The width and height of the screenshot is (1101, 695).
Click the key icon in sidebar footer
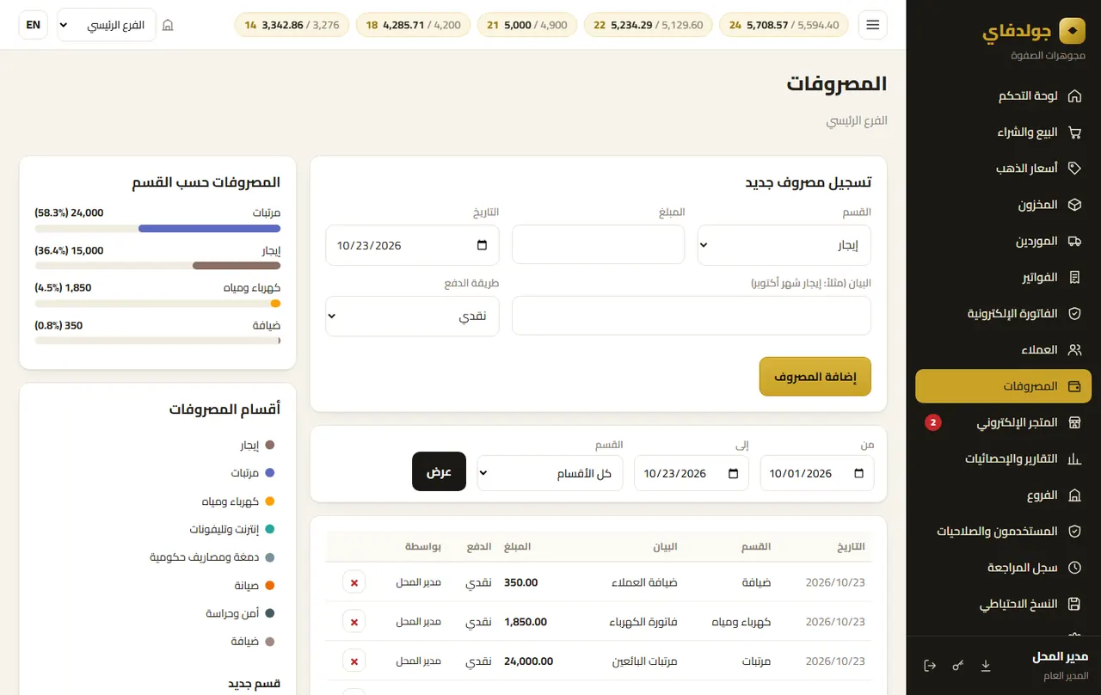click(958, 665)
